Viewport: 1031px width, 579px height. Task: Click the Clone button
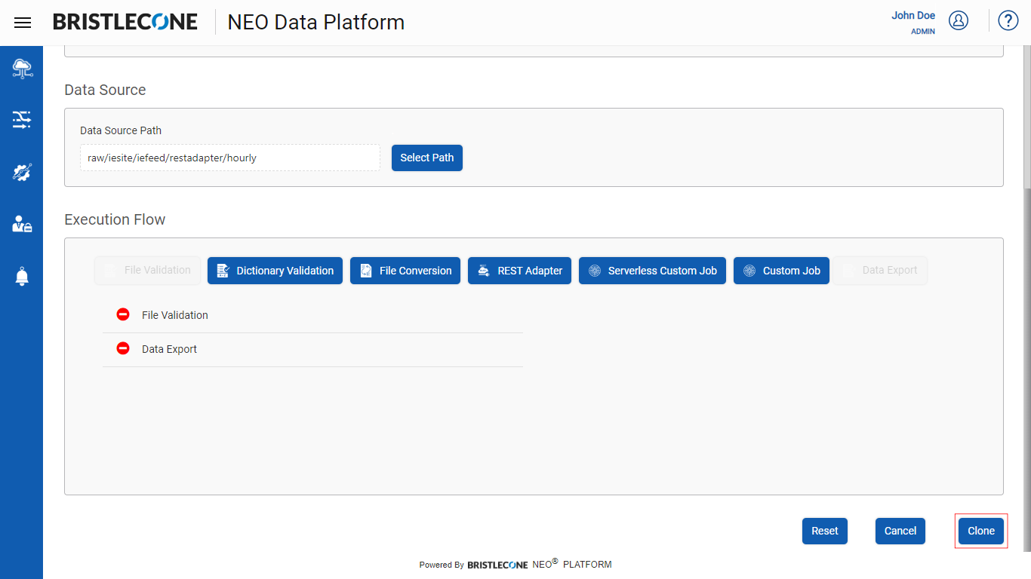tap(981, 531)
